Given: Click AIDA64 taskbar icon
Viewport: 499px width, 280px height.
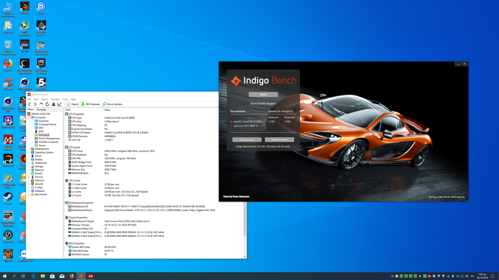Looking at the screenshot, I should [90, 276].
